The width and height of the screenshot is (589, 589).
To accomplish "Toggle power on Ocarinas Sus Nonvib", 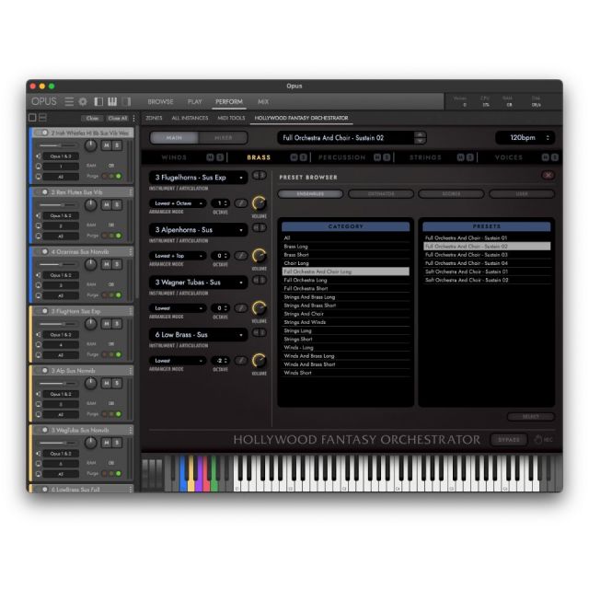I will [x=45, y=251].
